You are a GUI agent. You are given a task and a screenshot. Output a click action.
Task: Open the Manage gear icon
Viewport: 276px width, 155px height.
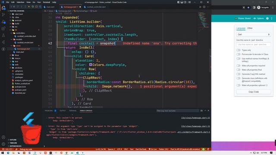pyautogui.click(x=3, y=144)
